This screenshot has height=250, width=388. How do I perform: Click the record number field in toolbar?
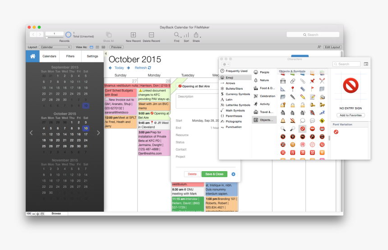(54, 34)
